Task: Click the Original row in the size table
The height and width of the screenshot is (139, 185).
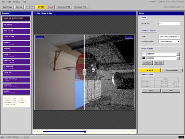Action: (161, 81)
